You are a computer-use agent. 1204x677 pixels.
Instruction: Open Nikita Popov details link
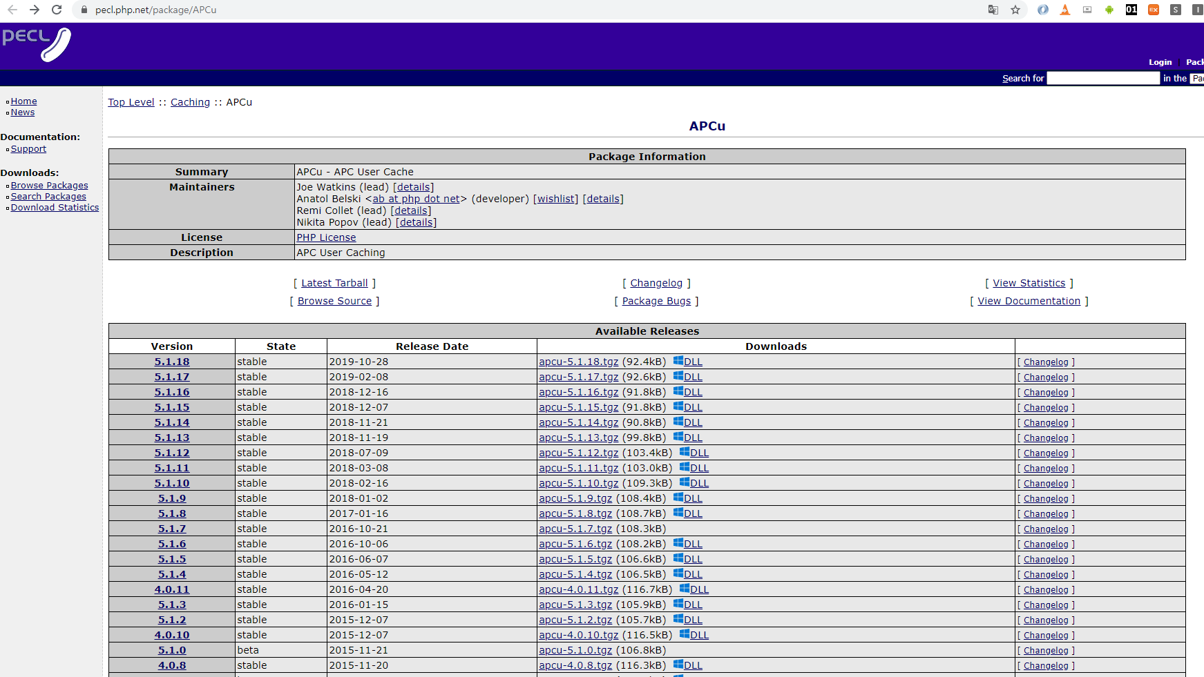[x=417, y=222]
